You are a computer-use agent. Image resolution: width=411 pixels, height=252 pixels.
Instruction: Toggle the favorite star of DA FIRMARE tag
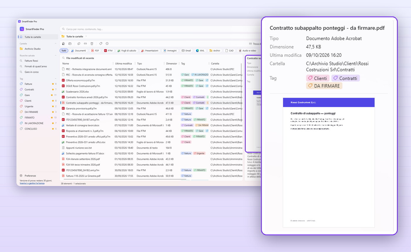pyautogui.click(x=53, y=112)
